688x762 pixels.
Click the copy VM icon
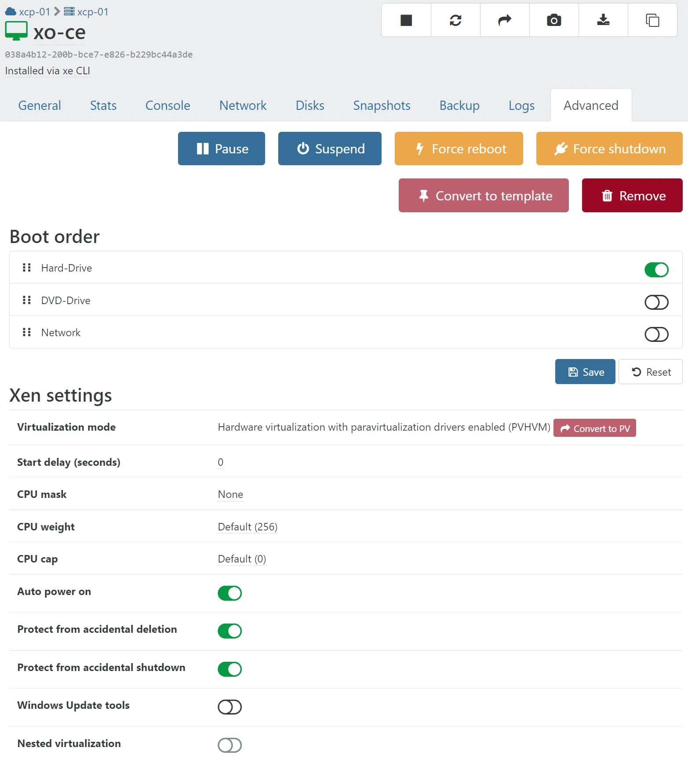tap(652, 20)
